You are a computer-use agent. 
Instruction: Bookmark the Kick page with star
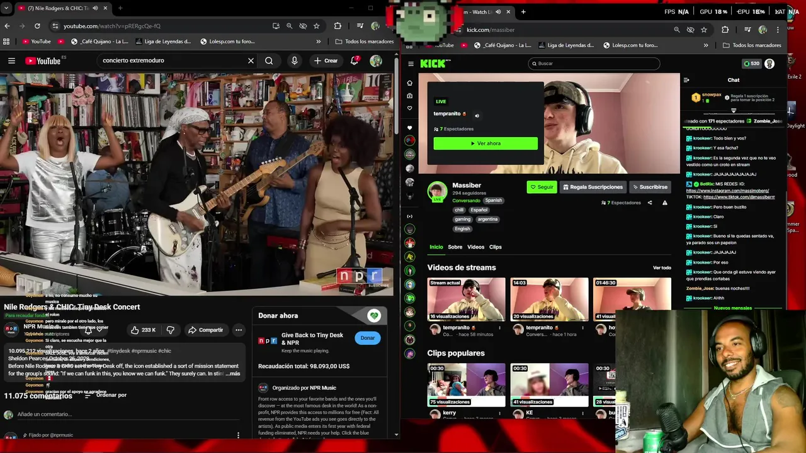pos(704,30)
